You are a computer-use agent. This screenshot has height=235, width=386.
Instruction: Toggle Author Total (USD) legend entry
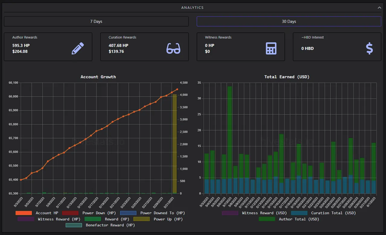point(289,219)
